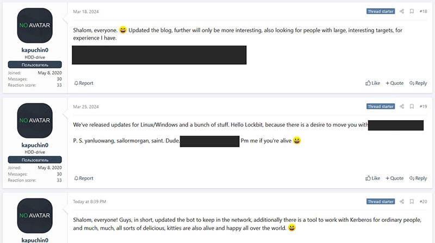The image size is (435, 243).
Task: Open kapuchin0 profile from first post
Action: click(35, 50)
